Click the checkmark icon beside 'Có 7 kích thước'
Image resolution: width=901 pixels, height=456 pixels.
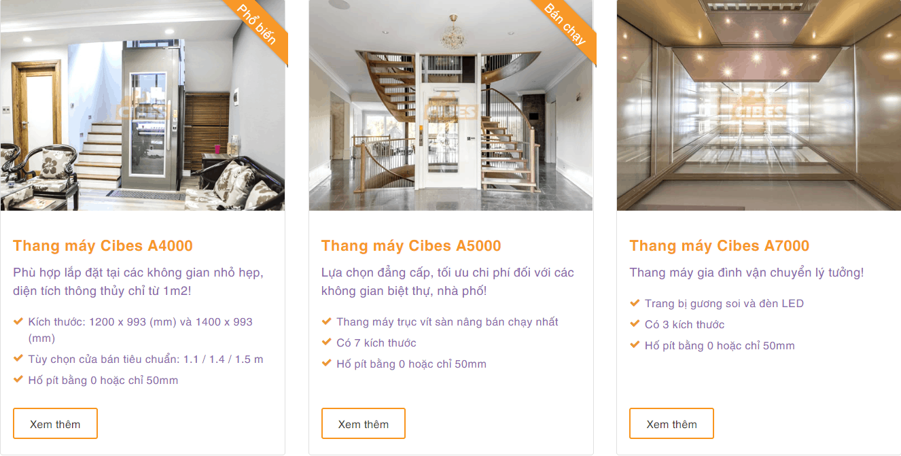pyautogui.click(x=327, y=343)
